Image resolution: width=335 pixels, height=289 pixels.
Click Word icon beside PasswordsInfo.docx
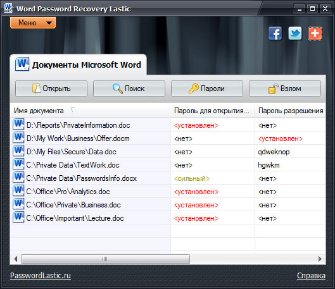(18, 178)
